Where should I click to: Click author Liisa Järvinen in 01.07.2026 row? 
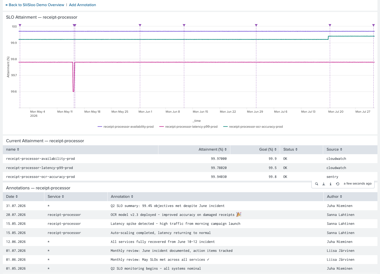click(341, 251)
